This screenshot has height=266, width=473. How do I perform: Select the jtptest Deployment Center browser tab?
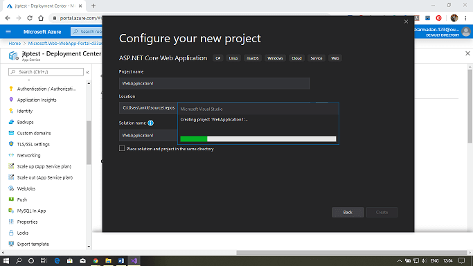pos(44,6)
